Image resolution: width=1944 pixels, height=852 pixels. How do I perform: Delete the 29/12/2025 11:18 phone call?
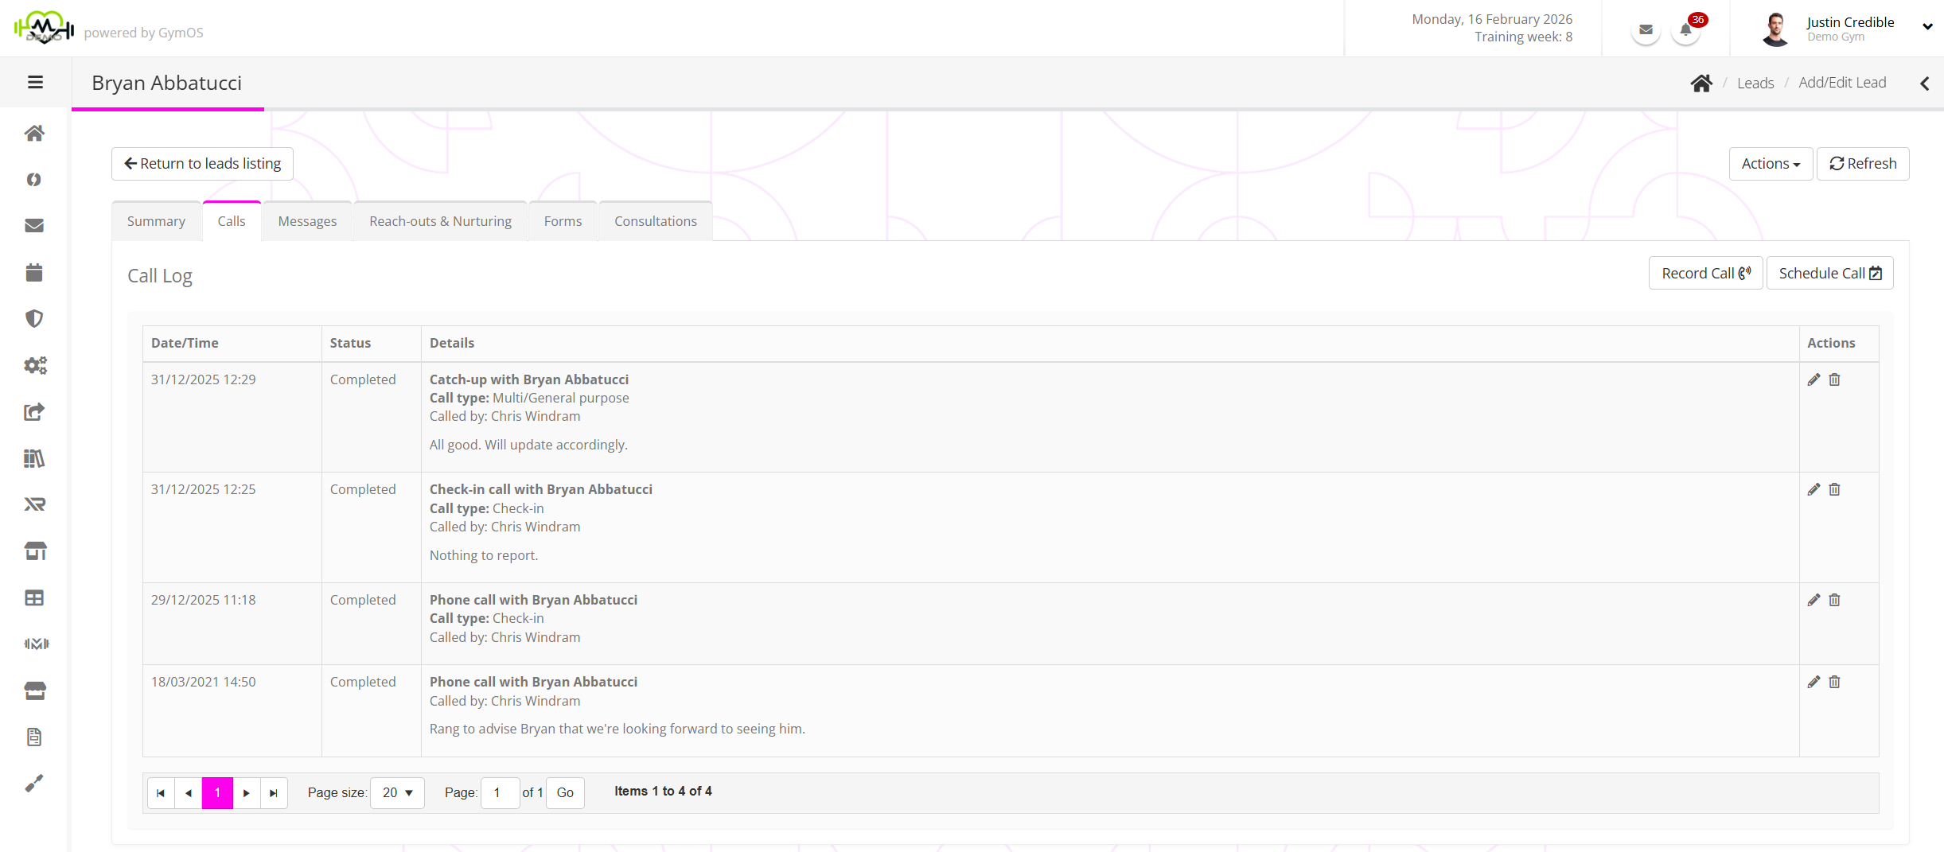1834,601
